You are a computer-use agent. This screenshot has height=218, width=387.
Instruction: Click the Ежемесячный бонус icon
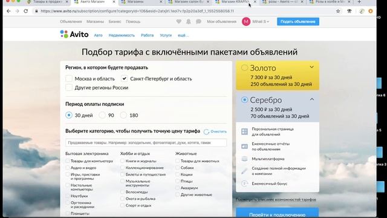point(244,183)
